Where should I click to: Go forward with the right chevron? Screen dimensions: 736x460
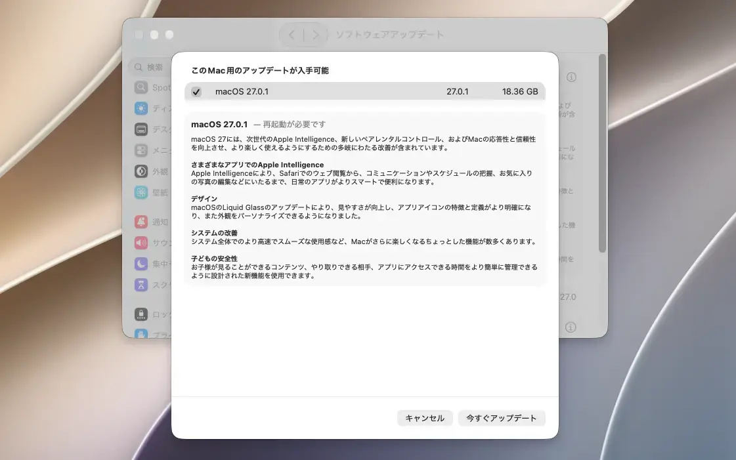(x=315, y=35)
